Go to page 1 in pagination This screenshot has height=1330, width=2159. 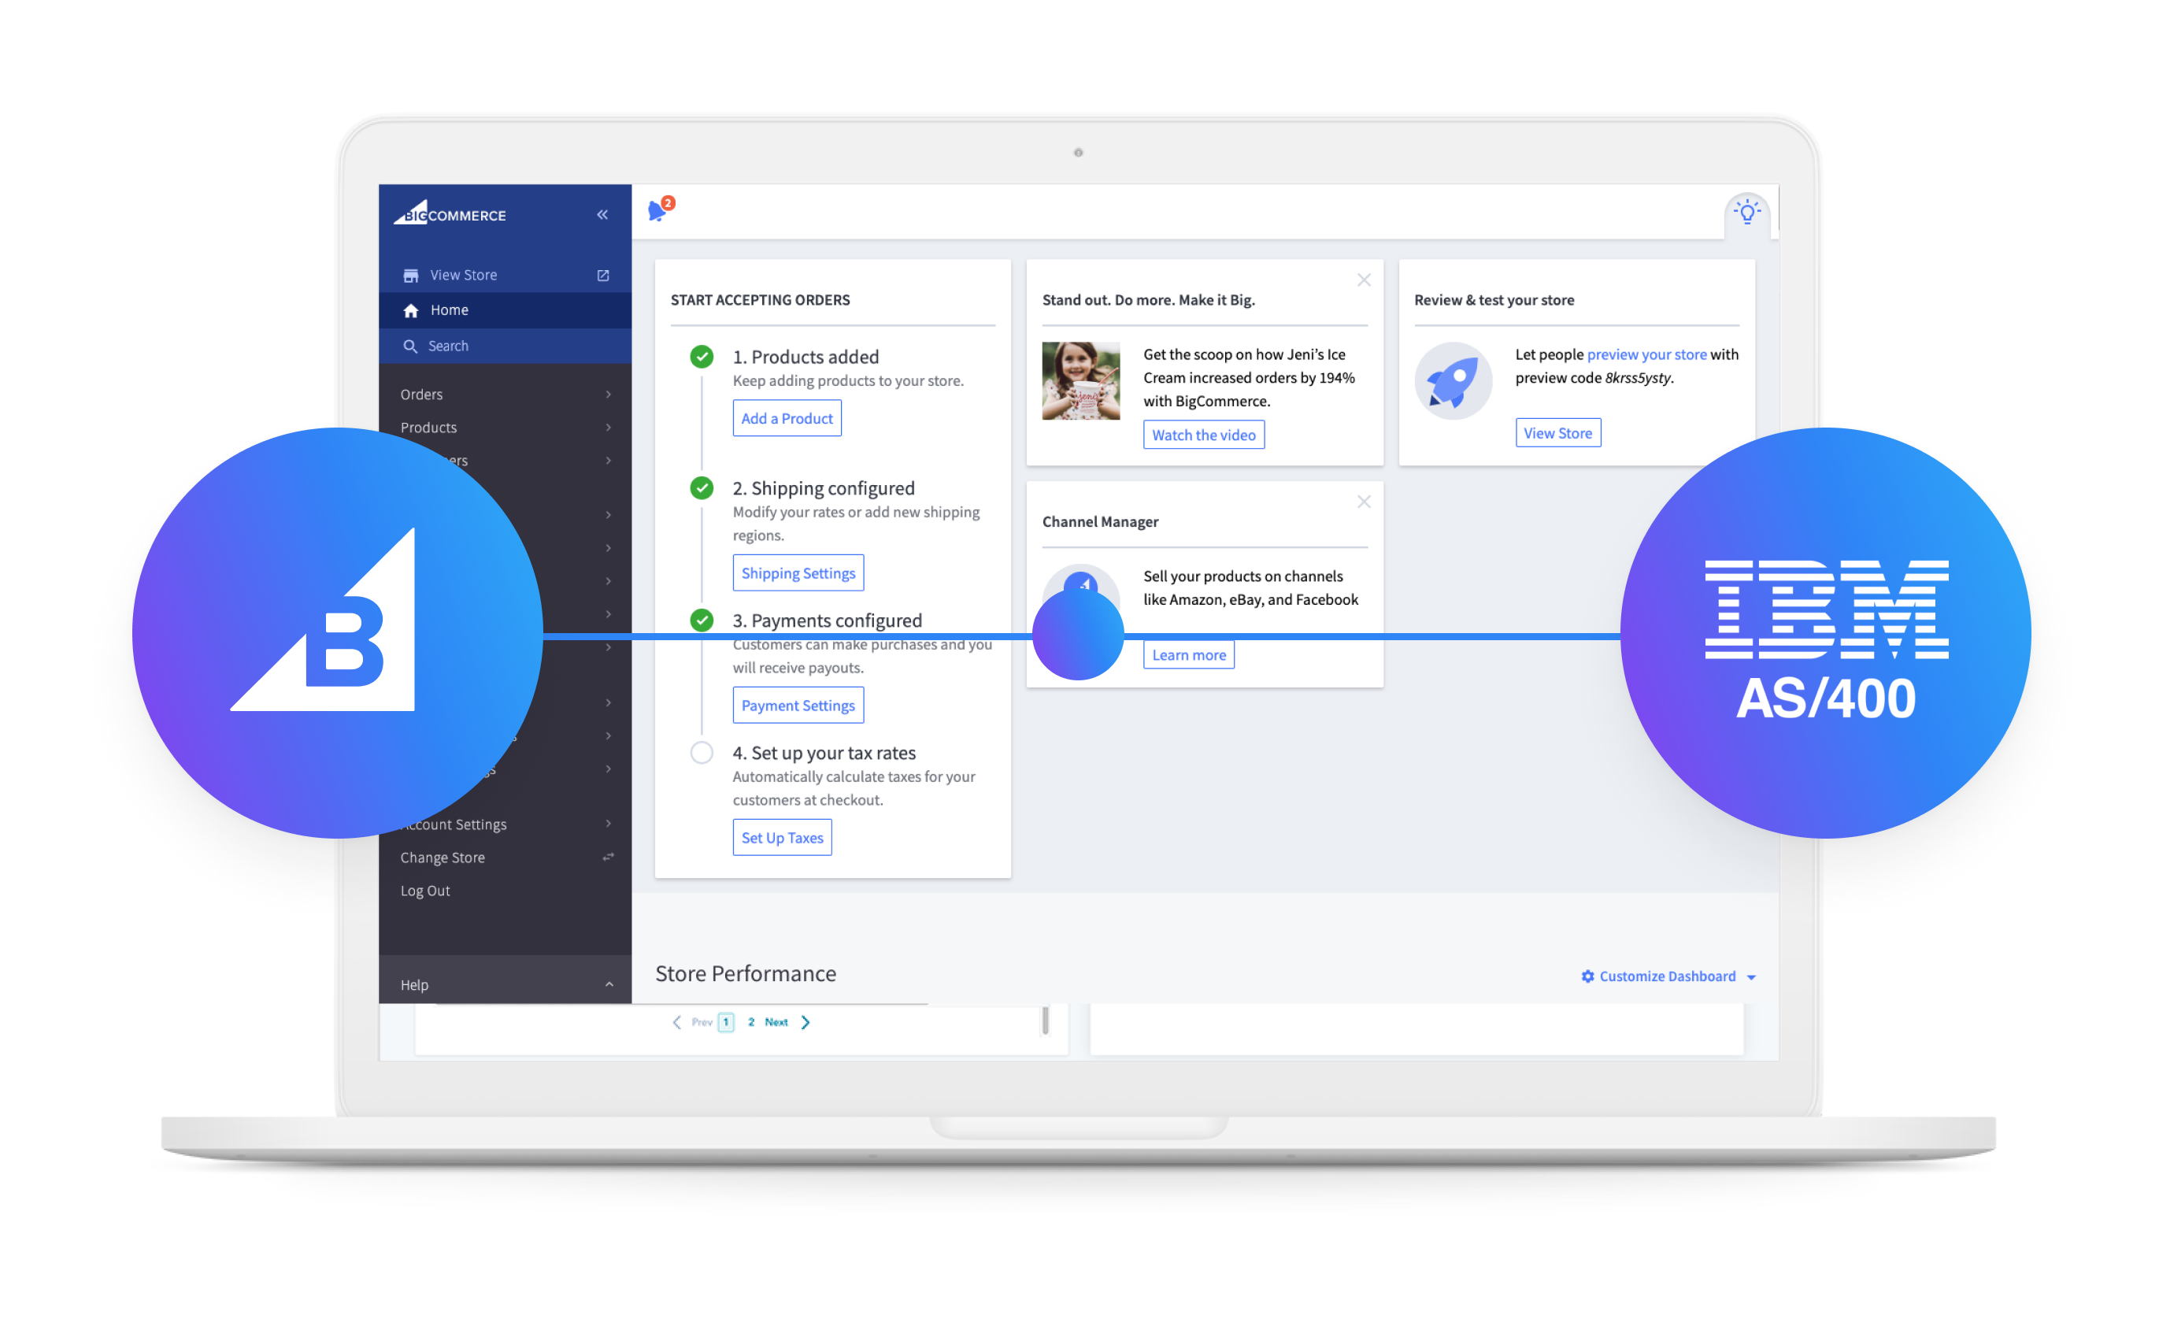click(725, 1022)
